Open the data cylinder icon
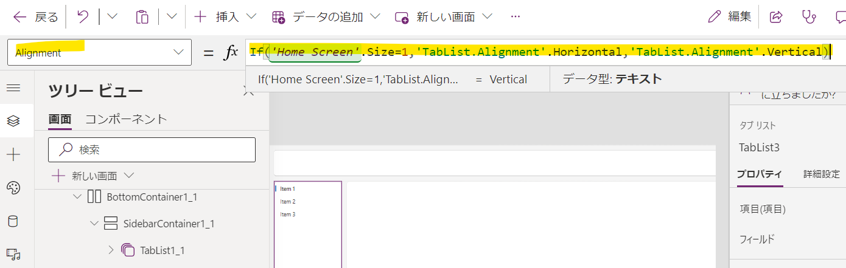 click(x=13, y=221)
